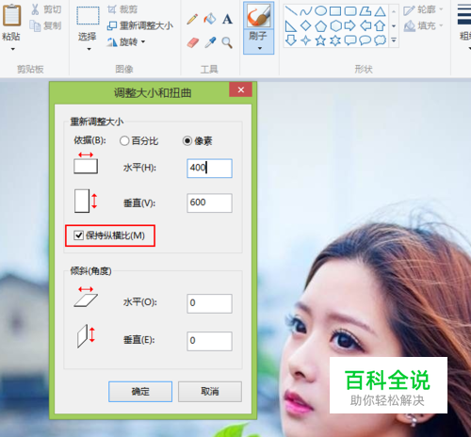Choose the Rounded rectangular callout shape
This screenshot has height=437, width=471.
350,40
